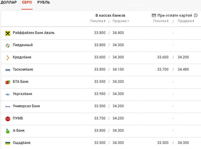Click the Пивденный bank logo icon
The width and height of the screenshot is (201, 149).
[8, 46]
